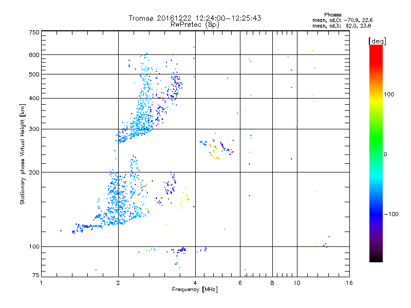Viewport: 411px width, 308px height.
Task: Click the y-axis tick label '100'
Action: coord(34,246)
